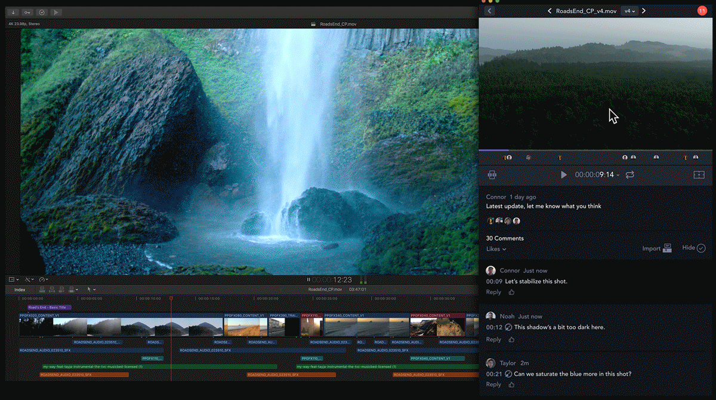Open the retime speedometer dropdown
The width and height of the screenshot is (716, 400).
44,279
